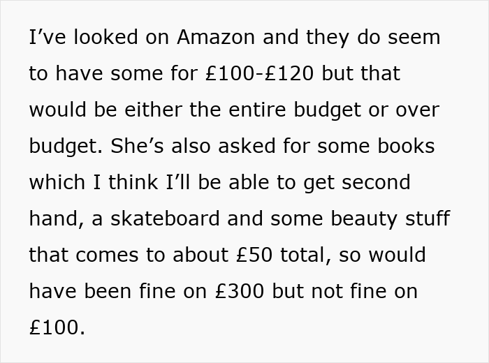Click the final "£100." on the last line

[57, 327]
